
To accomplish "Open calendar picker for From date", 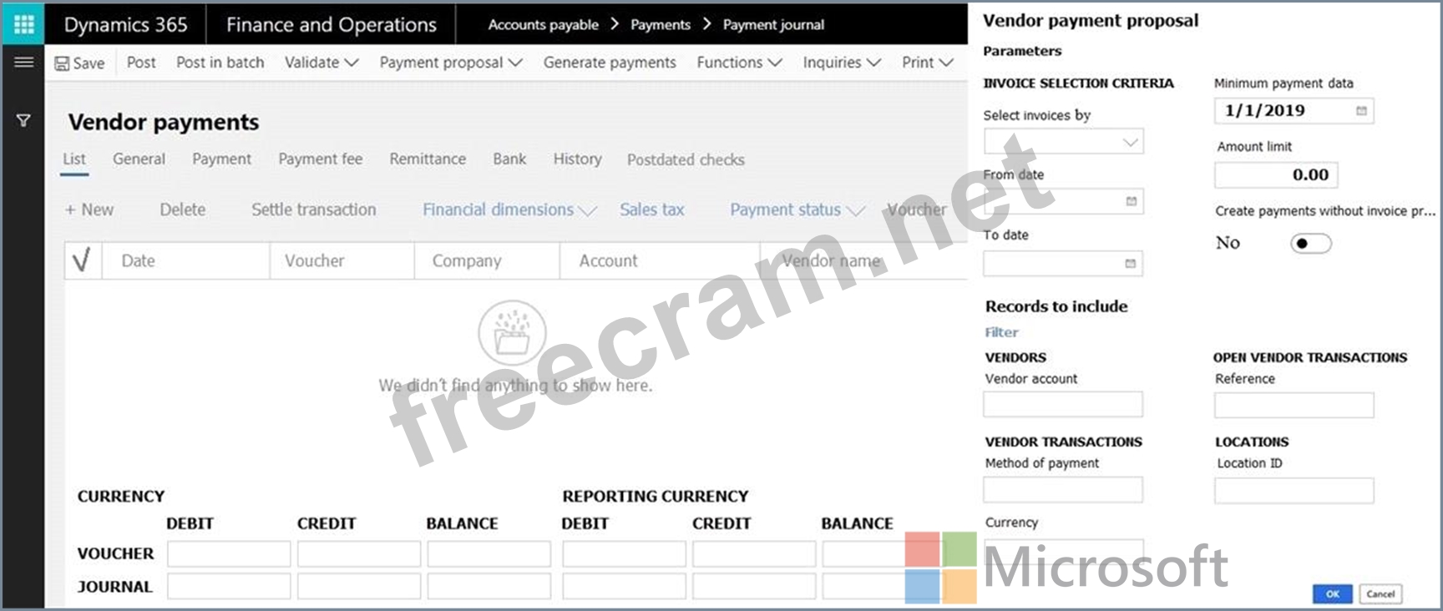I will coord(1131,201).
